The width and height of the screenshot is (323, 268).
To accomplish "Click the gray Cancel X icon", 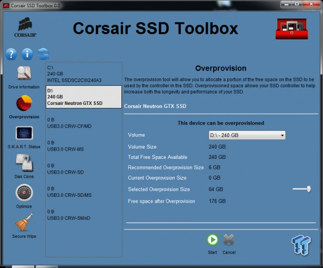I will [x=229, y=239].
